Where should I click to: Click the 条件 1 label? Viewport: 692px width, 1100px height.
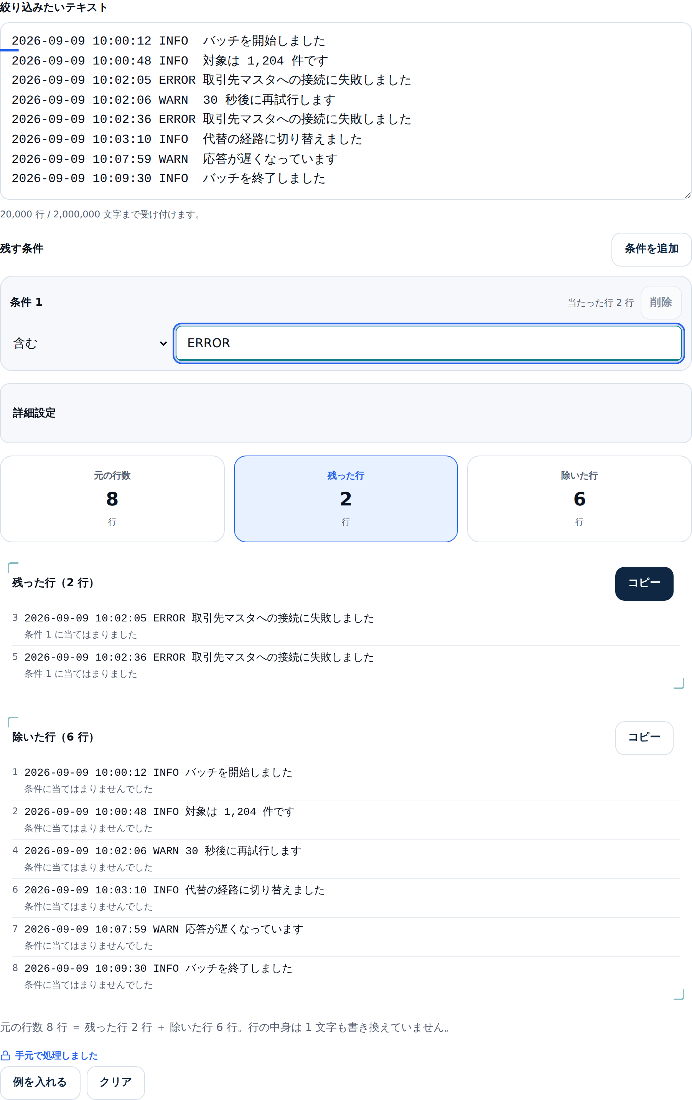pyautogui.click(x=26, y=302)
